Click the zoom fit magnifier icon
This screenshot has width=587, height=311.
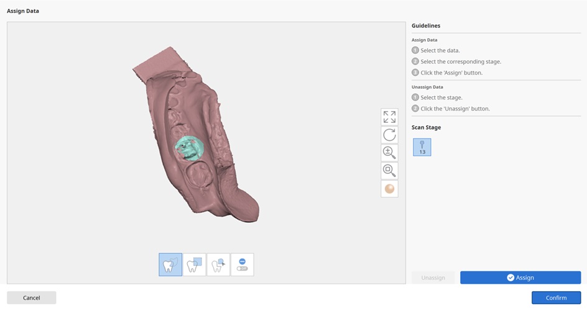pyautogui.click(x=389, y=171)
